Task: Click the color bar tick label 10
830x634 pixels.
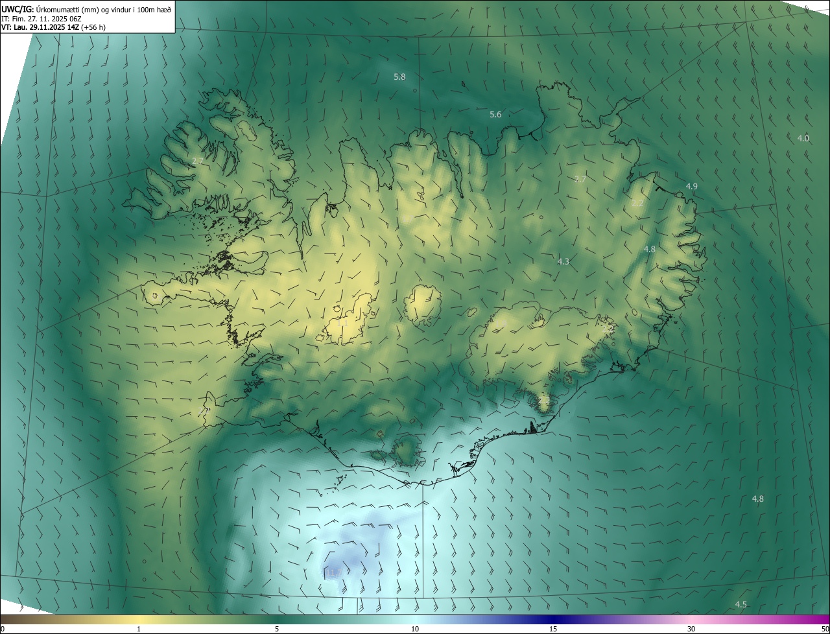Action: click(415, 629)
